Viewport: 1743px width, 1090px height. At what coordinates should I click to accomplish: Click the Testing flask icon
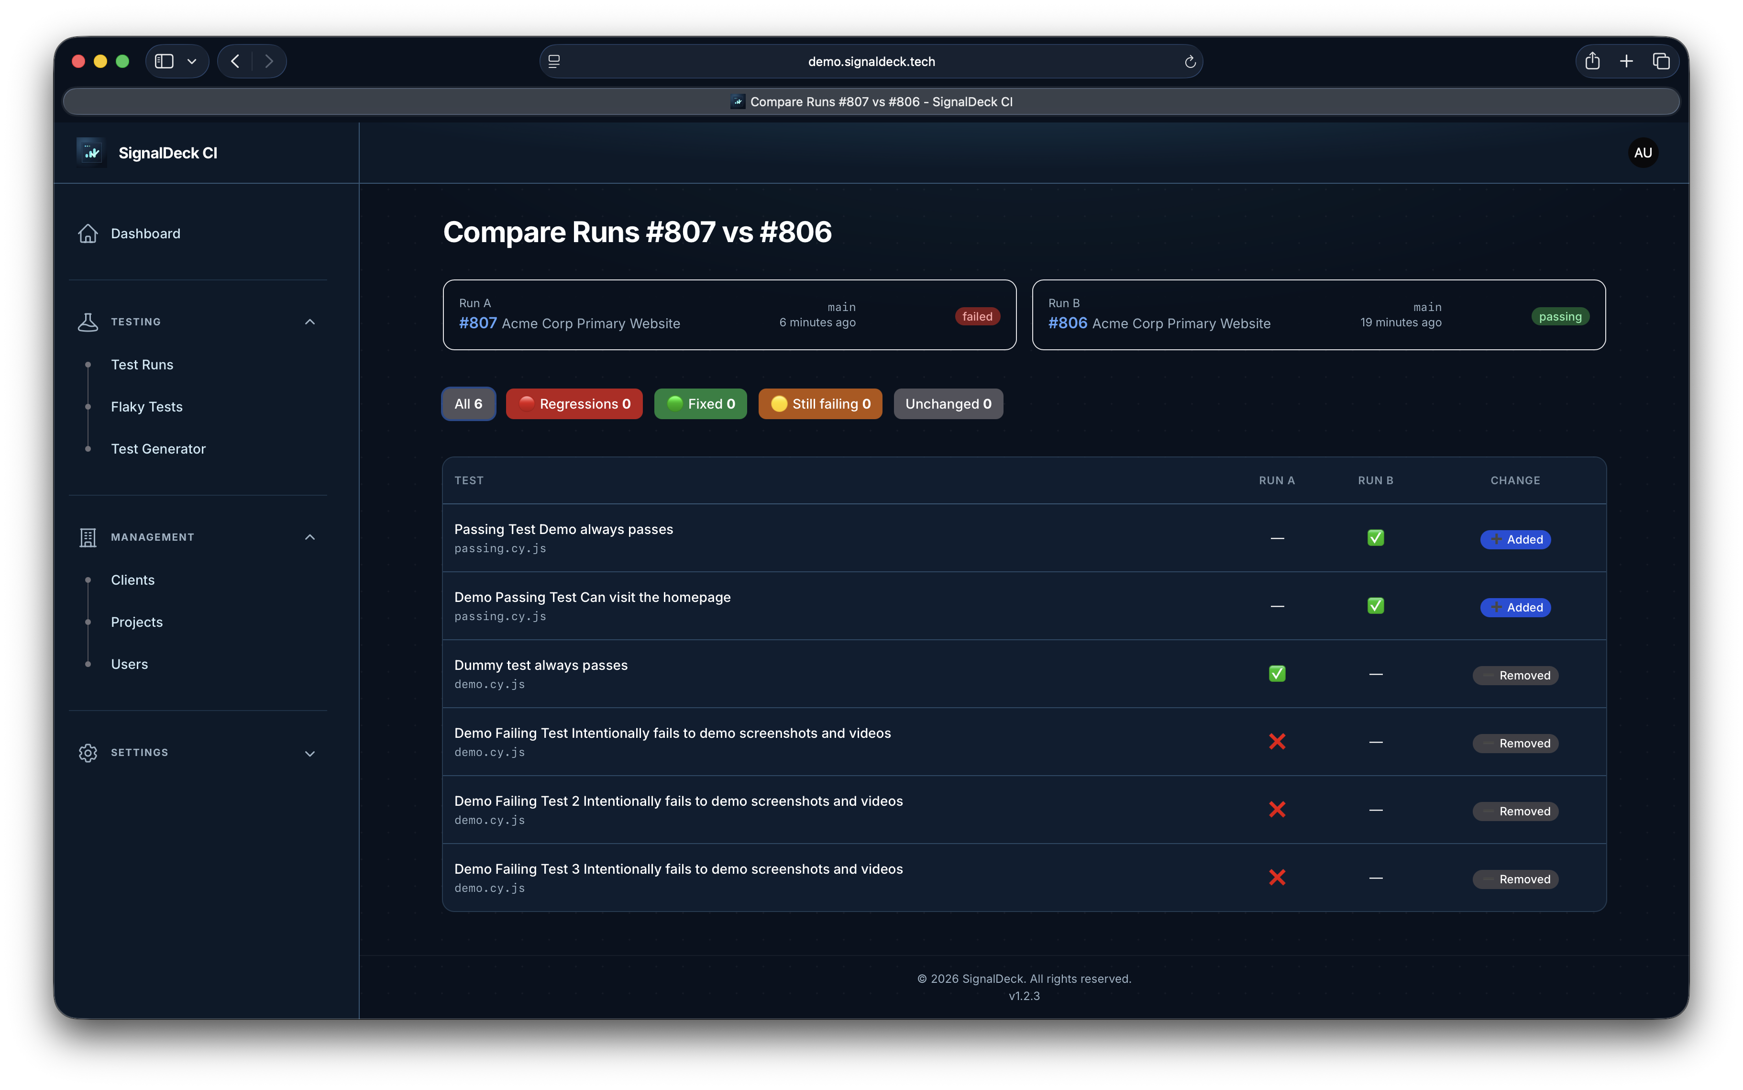88,322
